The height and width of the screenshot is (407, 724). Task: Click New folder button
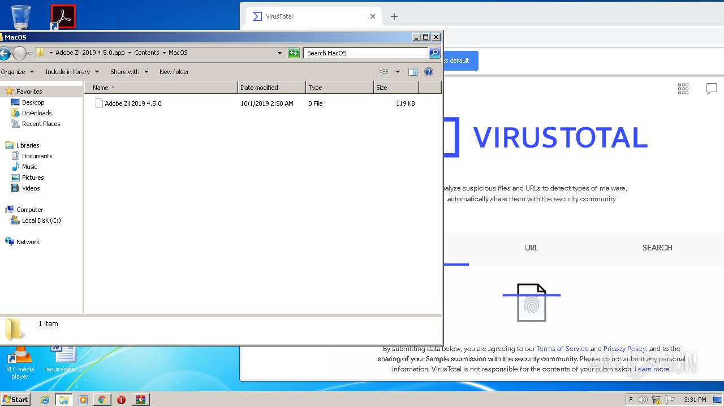[x=174, y=72]
